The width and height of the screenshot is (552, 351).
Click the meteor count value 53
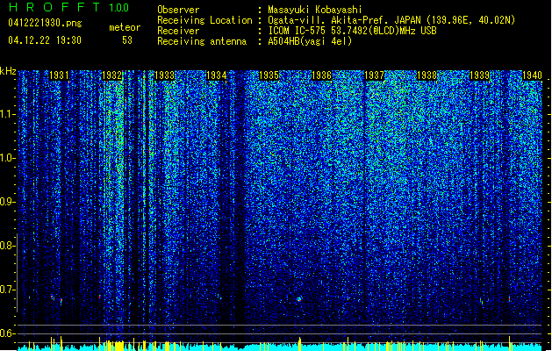[x=127, y=40]
